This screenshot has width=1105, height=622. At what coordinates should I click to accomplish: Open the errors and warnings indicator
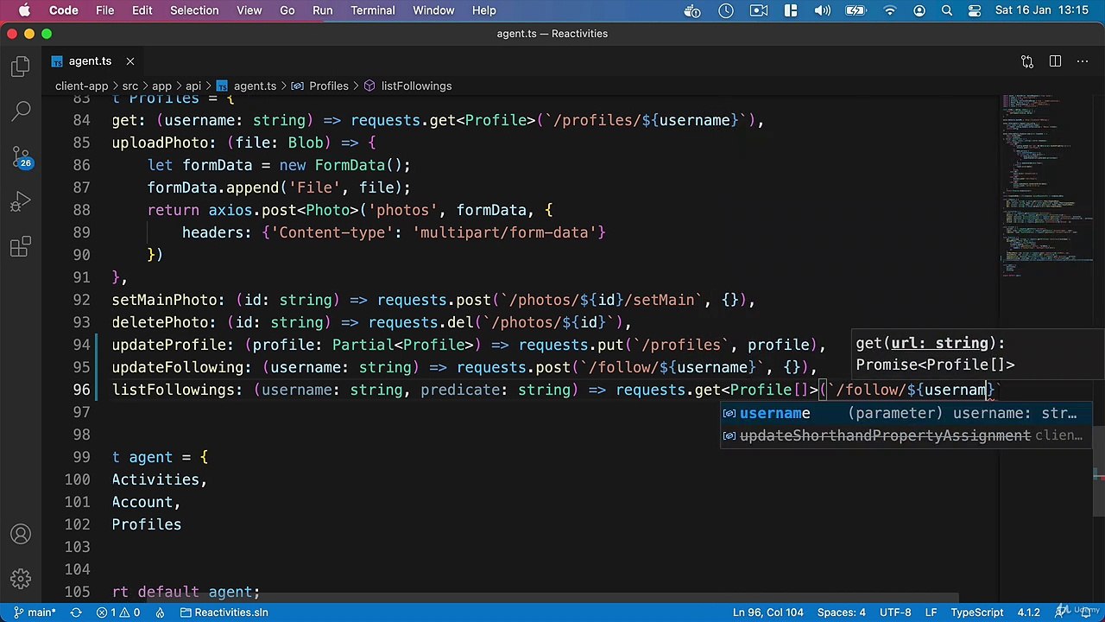coord(118,612)
